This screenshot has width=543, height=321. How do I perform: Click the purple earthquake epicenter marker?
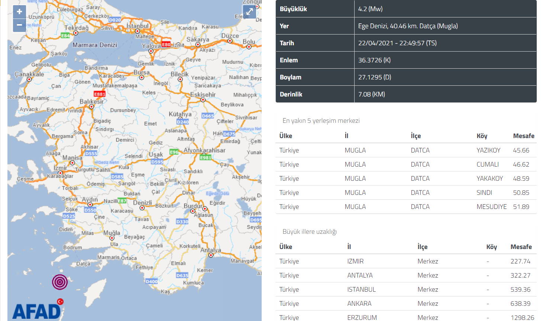click(x=60, y=282)
